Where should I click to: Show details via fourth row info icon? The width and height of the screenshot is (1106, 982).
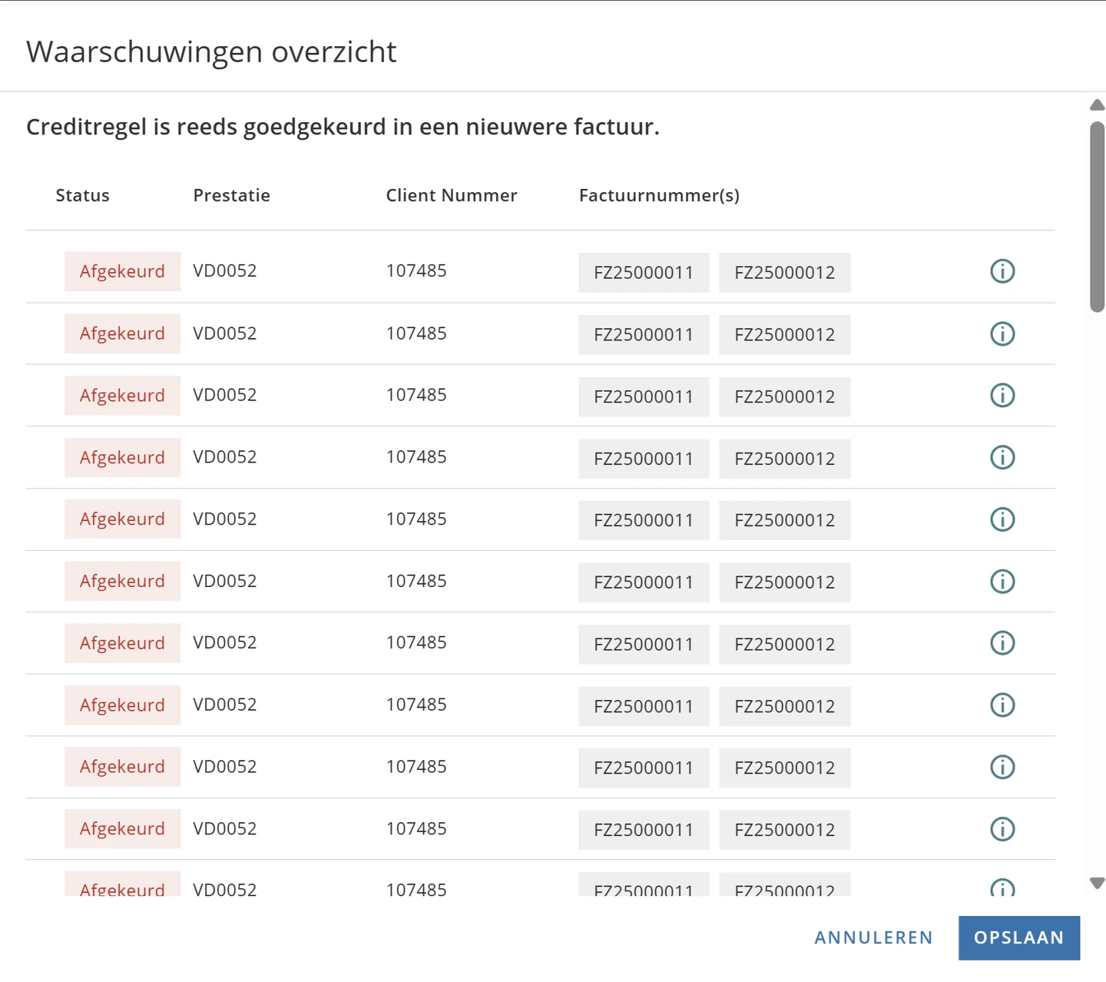(1002, 457)
